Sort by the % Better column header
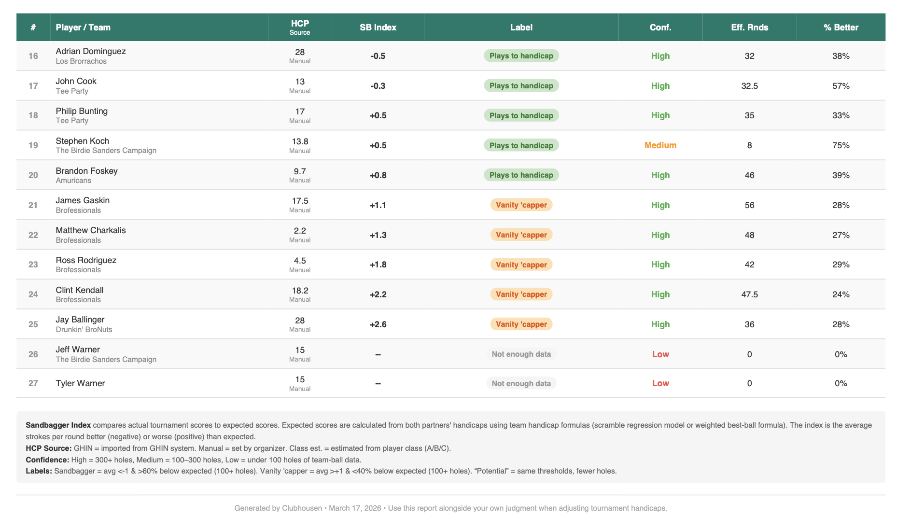This screenshot has height=530, width=897. (841, 27)
